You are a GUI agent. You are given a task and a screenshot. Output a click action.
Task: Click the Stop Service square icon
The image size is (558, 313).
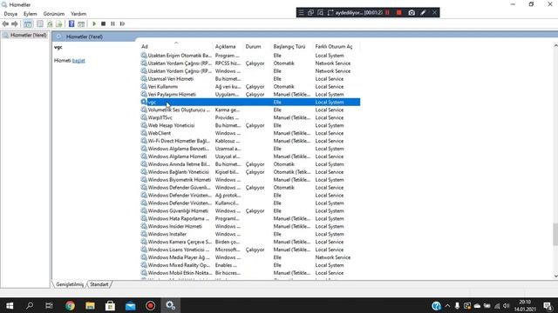coord(103,23)
